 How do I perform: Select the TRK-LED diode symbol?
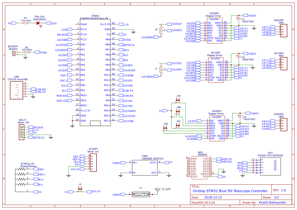point(38,23)
